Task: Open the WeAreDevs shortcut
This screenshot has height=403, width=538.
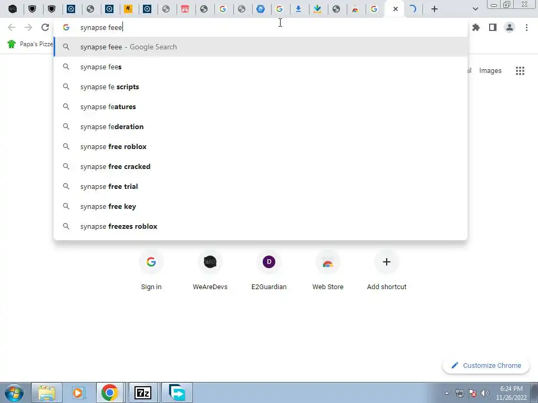Action: (x=210, y=271)
